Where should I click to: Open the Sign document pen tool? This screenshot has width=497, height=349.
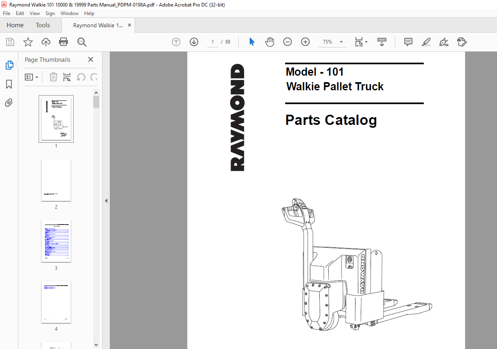coord(444,42)
